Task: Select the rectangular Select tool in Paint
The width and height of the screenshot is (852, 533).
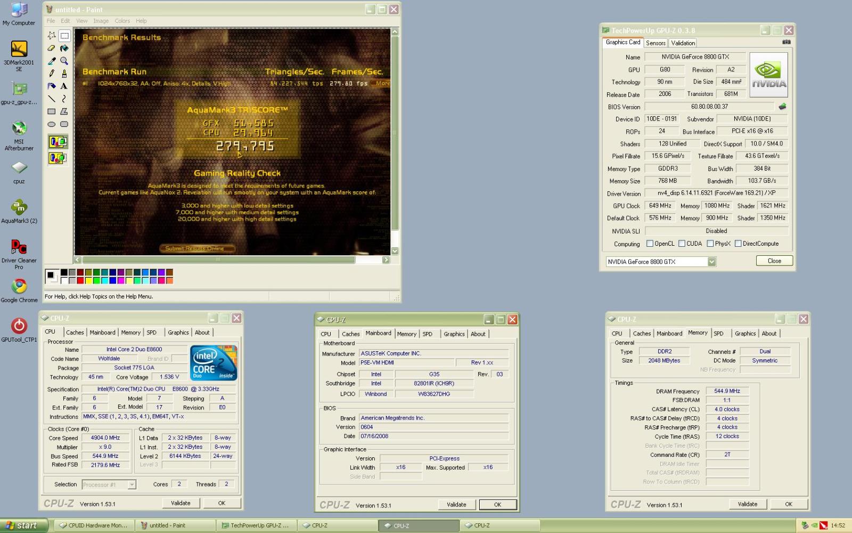Action: (64, 36)
